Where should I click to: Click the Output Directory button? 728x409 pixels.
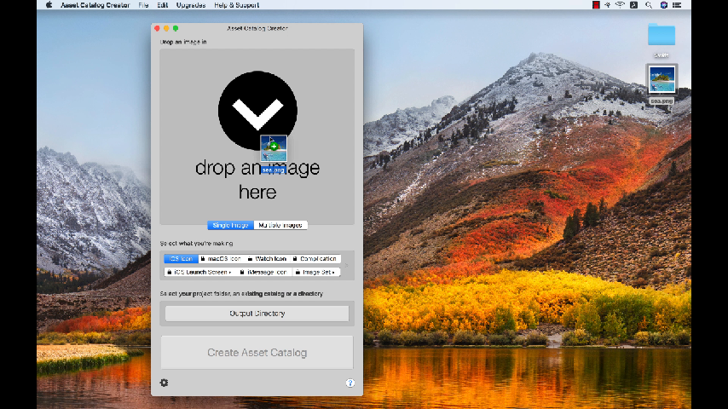[257, 314]
